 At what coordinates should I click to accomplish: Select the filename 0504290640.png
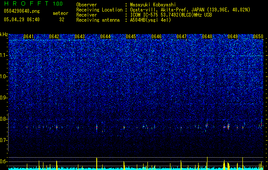click(22, 11)
